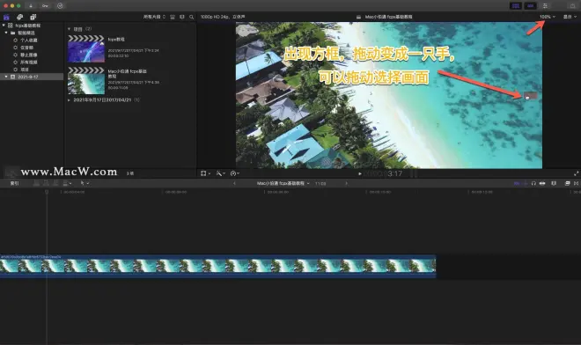Expand the 2021年9月17日 date group
Image resolution: width=581 pixels, height=345 pixels.
tap(69, 100)
